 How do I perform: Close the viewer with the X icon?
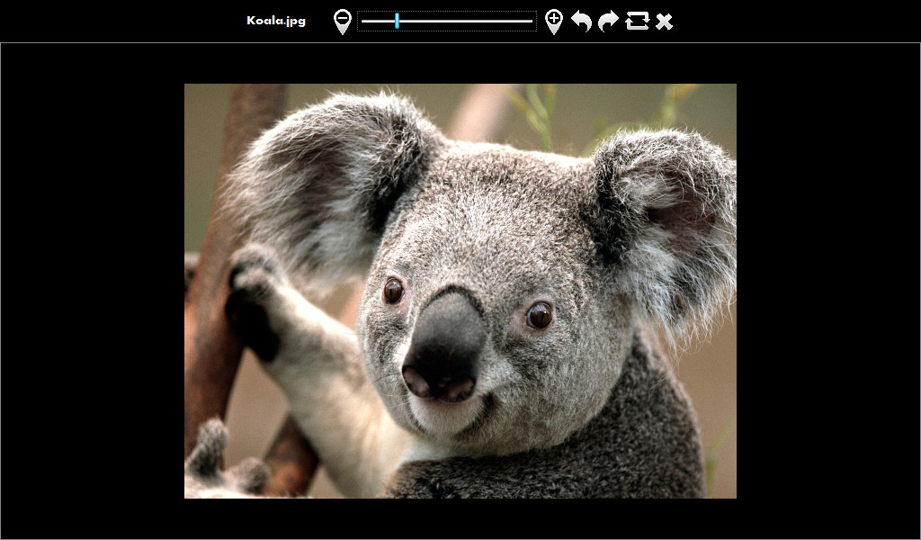point(665,22)
